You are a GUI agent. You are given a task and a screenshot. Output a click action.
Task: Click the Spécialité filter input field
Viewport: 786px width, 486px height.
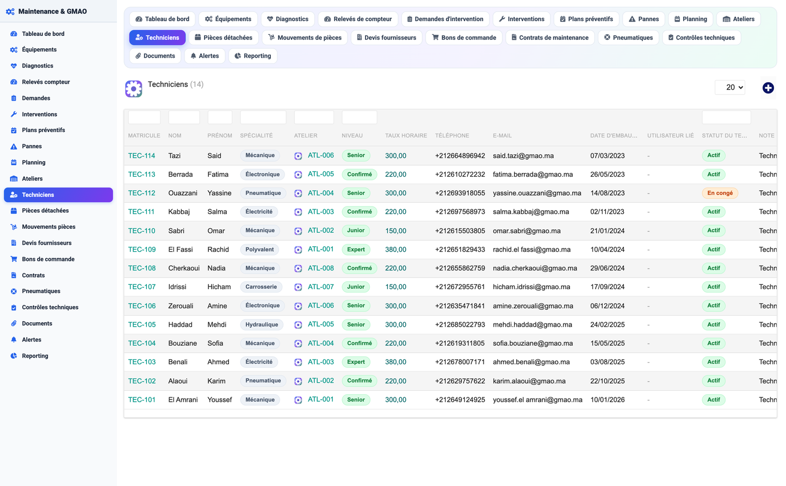(263, 117)
